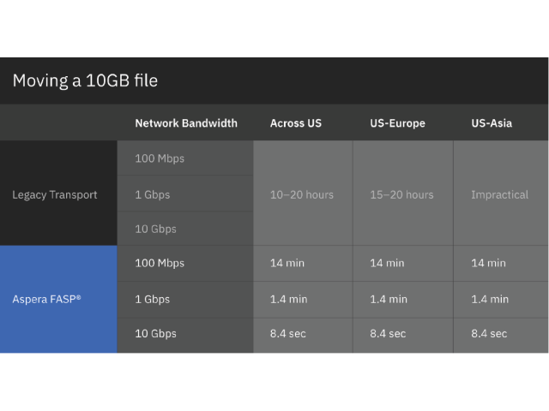Select the "10–20 hours" cell

click(x=302, y=194)
